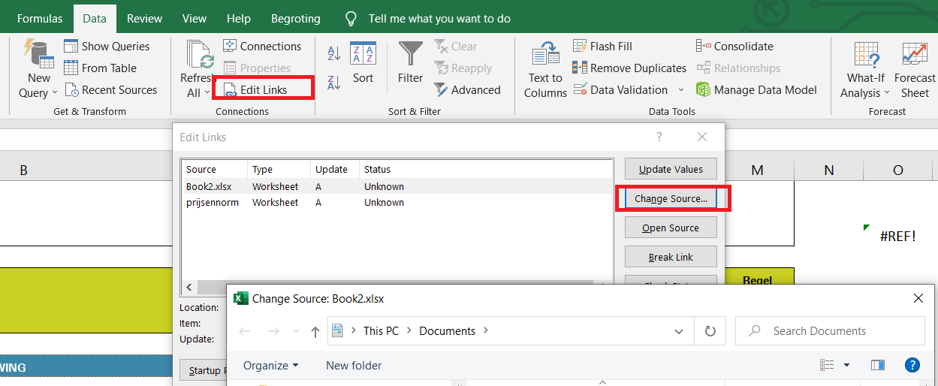Open the Organize dropdown menu

click(270, 366)
